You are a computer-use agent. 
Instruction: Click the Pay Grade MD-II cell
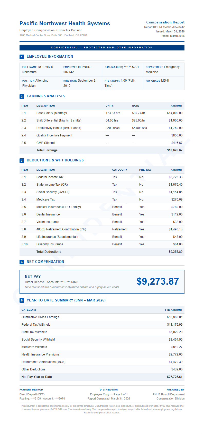tap(163, 83)
